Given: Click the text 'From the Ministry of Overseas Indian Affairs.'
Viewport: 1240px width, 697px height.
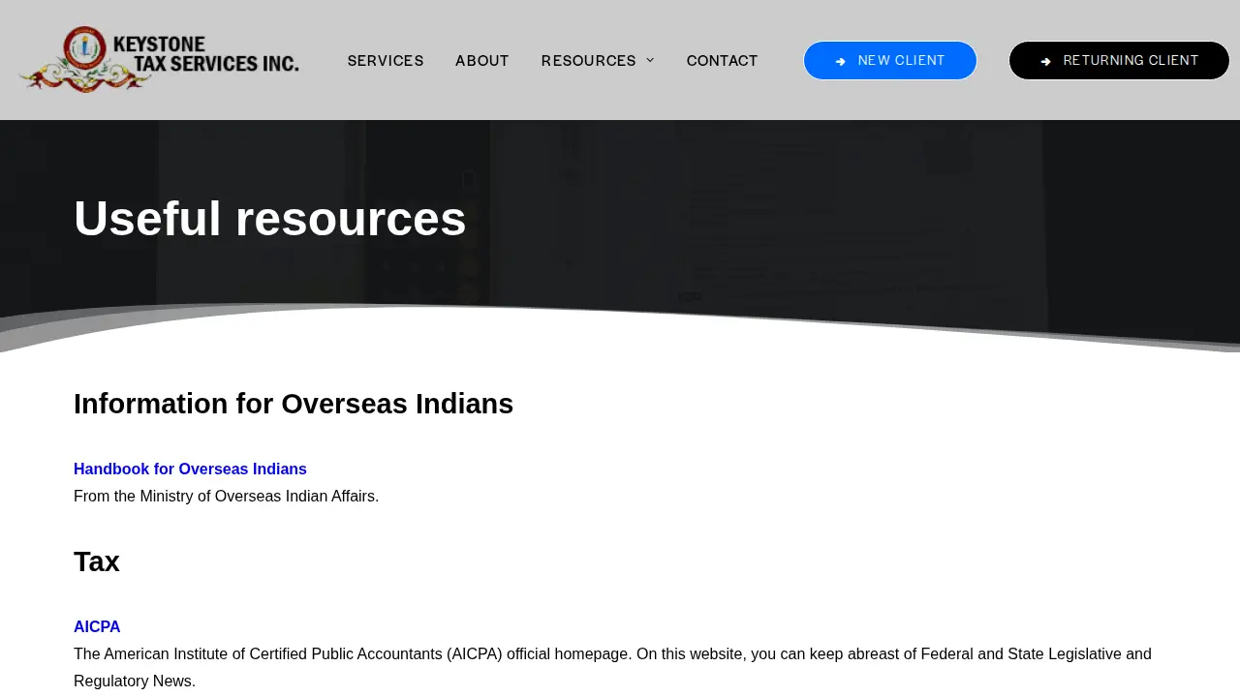Looking at the screenshot, I should 227,497.
